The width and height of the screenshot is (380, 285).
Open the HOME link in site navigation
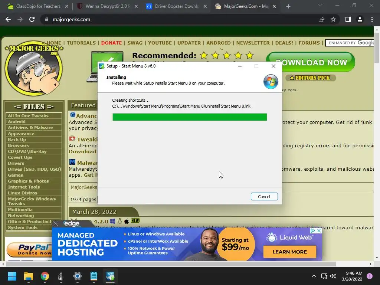[54, 43]
